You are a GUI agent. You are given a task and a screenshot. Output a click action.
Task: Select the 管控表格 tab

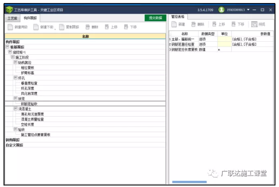(x=178, y=17)
